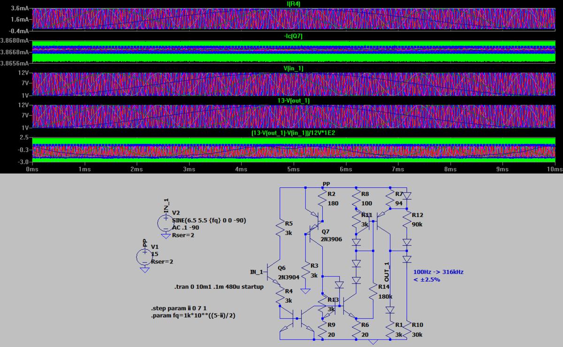
Task: Select resistor R2 with value 180
Action: (x=322, y=199)
